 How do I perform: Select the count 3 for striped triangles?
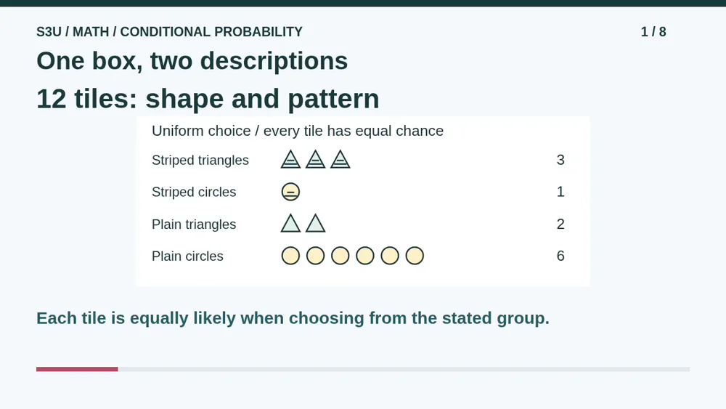[x=560, y=160]
